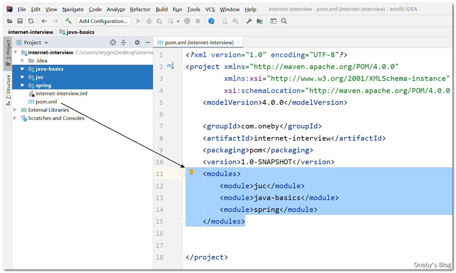
Task: Toggle the 1: Project tool window tab
Action: (x=8, y=54)
